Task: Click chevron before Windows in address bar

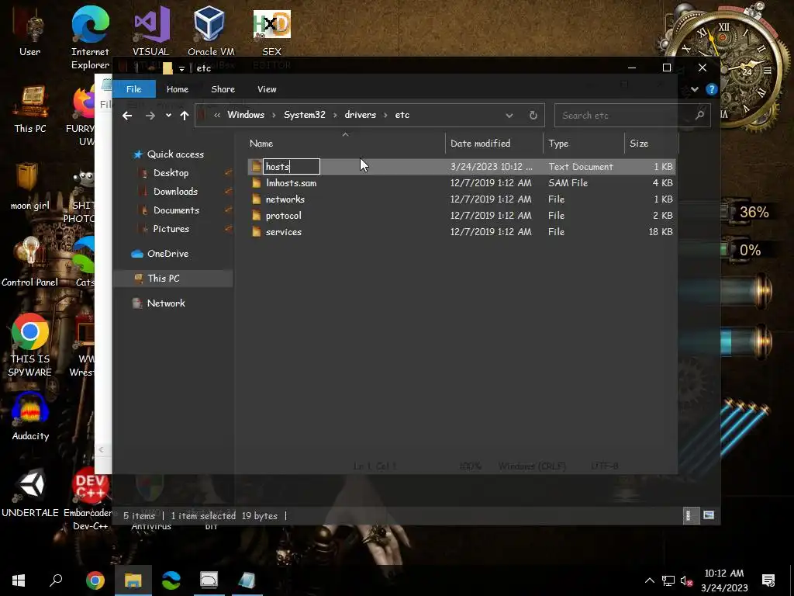Action: pyautogui.click(x=217, y=115)
